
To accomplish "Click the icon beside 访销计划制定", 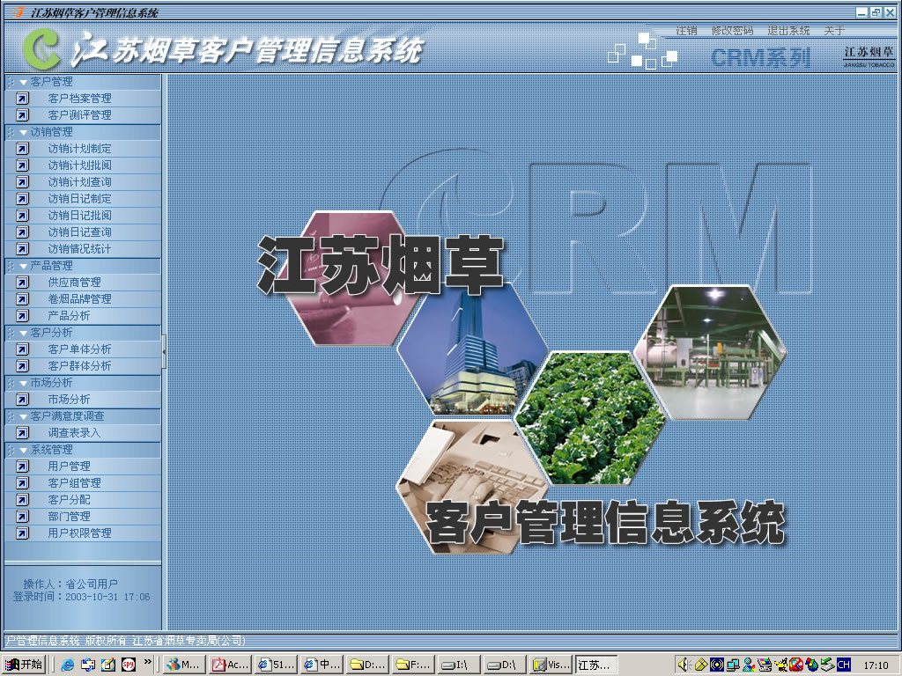I will 22,148.
